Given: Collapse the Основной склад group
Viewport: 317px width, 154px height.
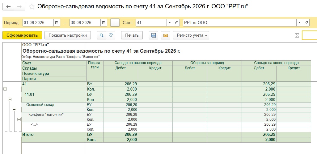Looking at the screenshot, I should (14, 109).
